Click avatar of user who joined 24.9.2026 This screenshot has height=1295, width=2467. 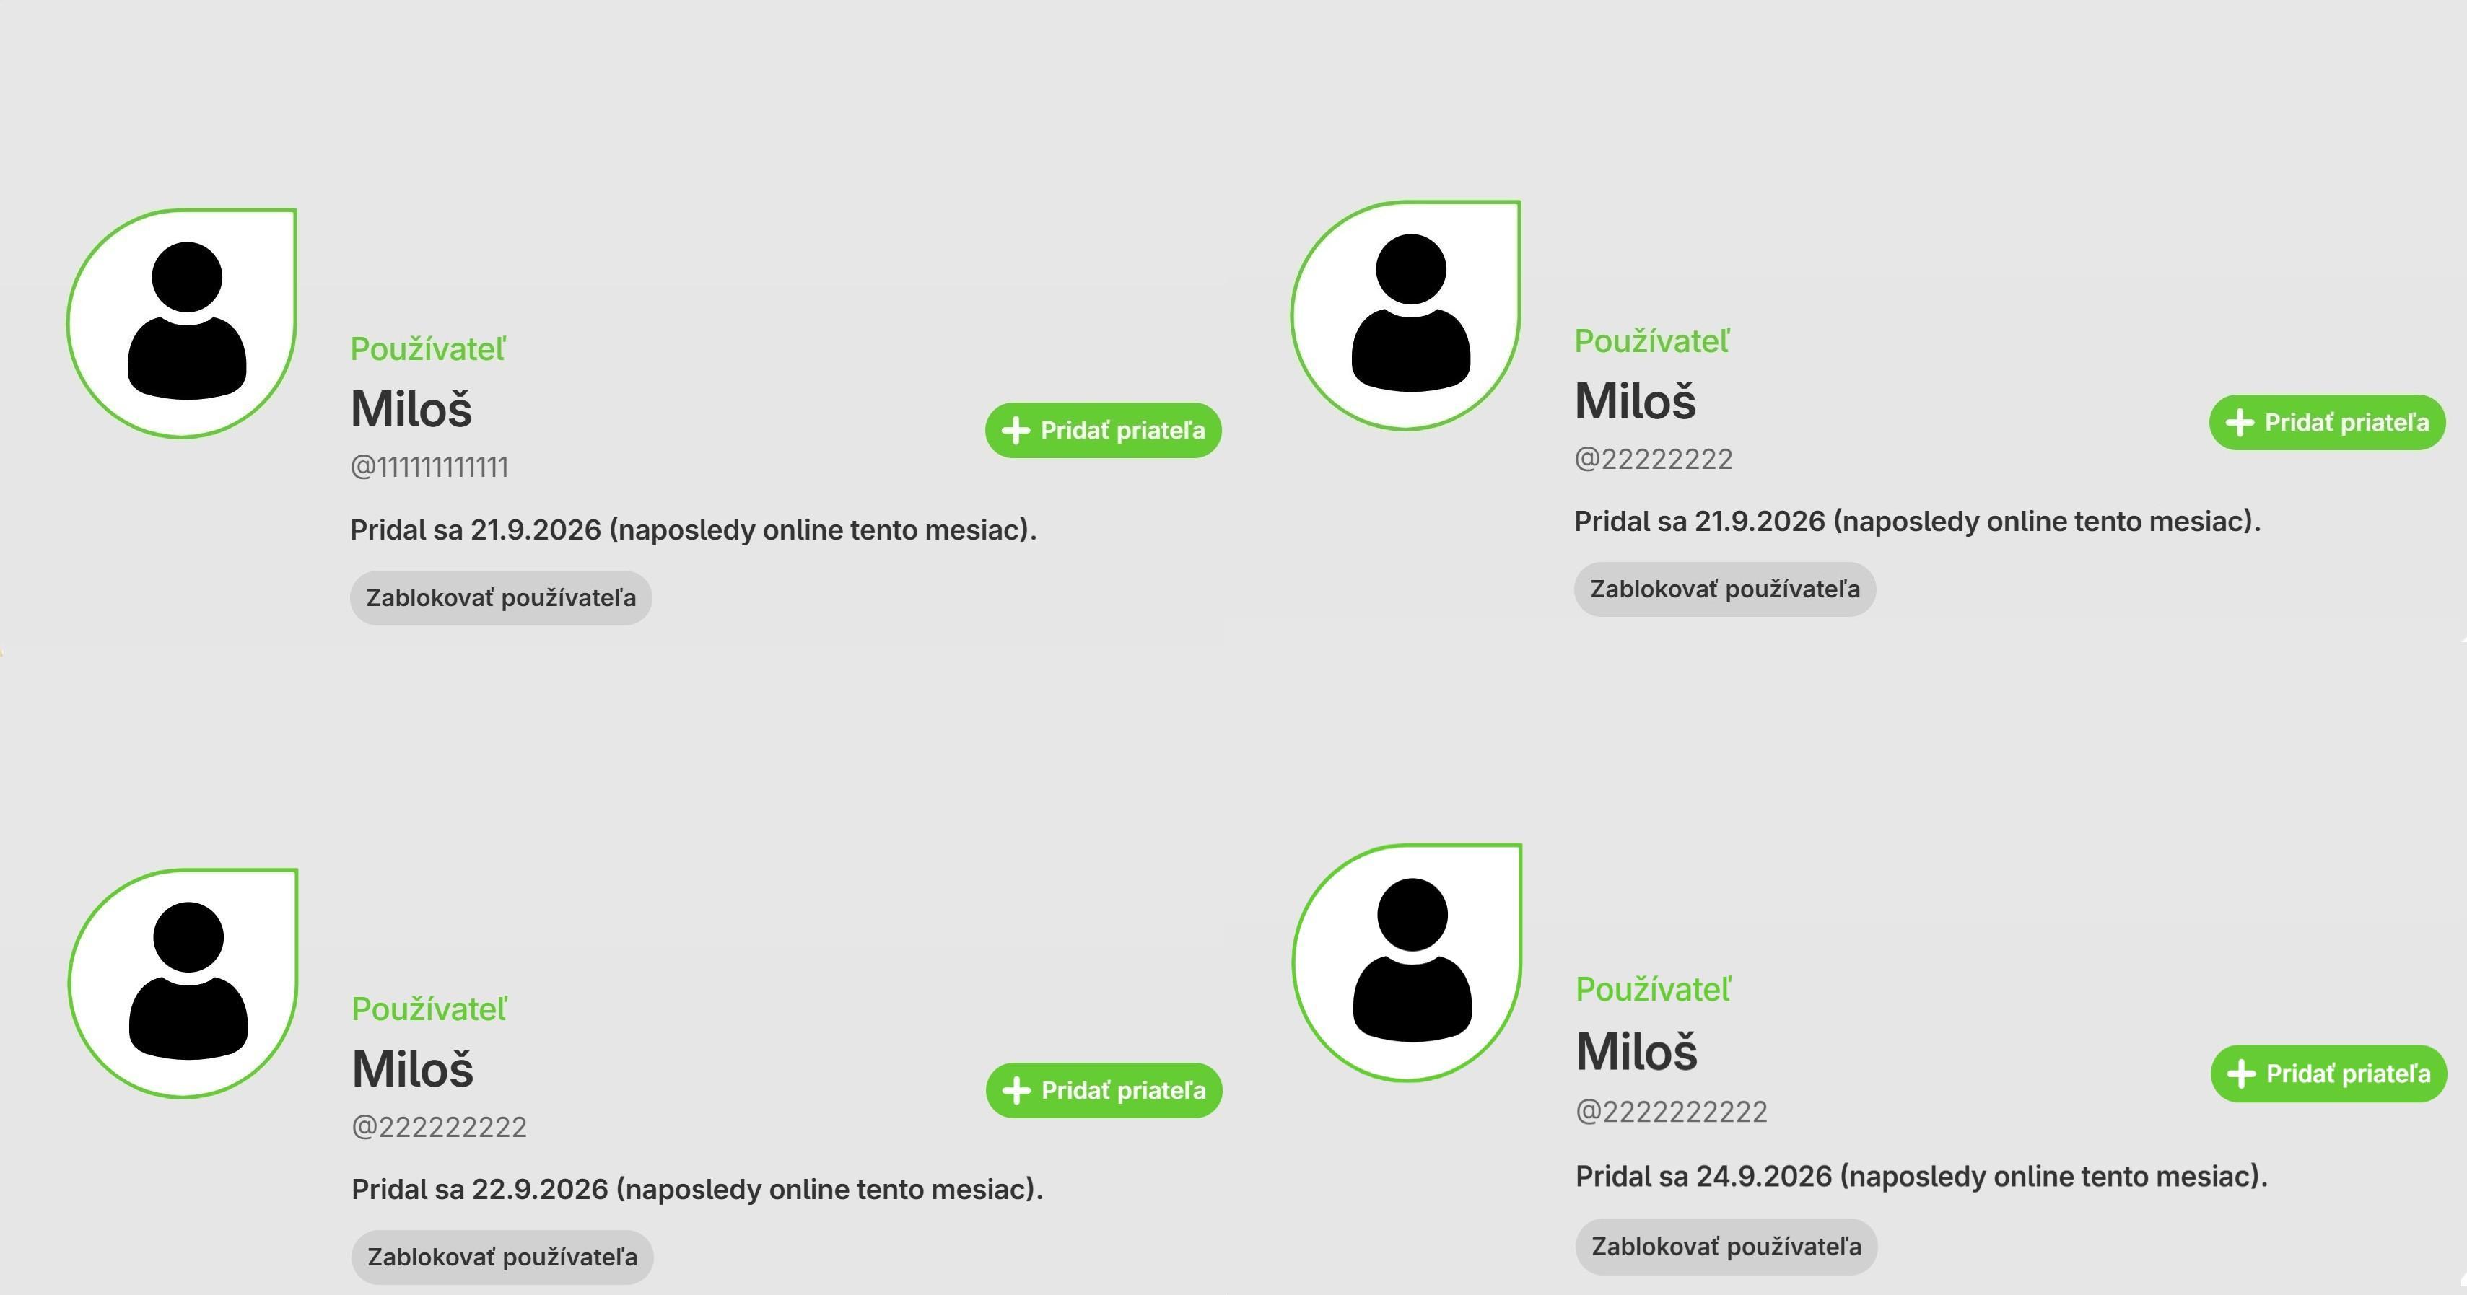1407,962
